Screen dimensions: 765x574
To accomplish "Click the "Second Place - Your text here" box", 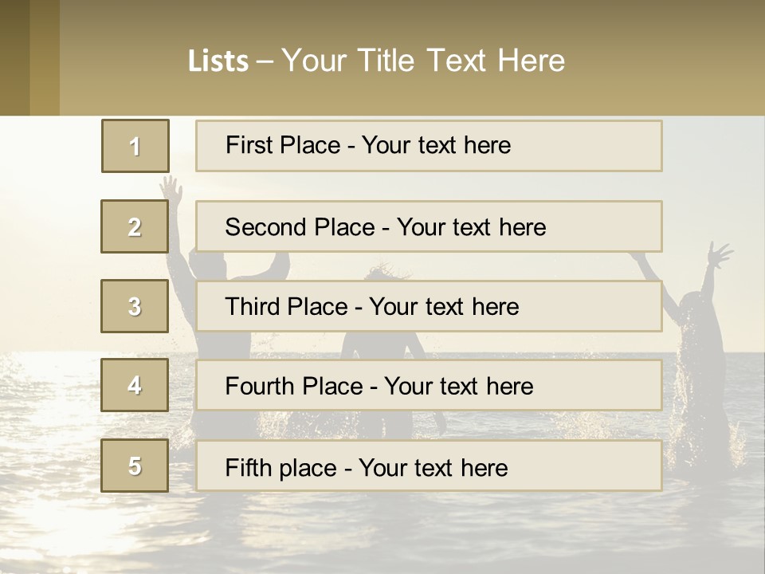I will pyautogui.click(x=429, y=226).
